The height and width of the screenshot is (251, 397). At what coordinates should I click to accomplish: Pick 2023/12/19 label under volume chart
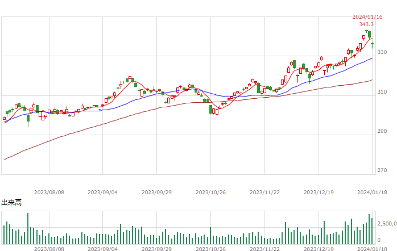319,249
